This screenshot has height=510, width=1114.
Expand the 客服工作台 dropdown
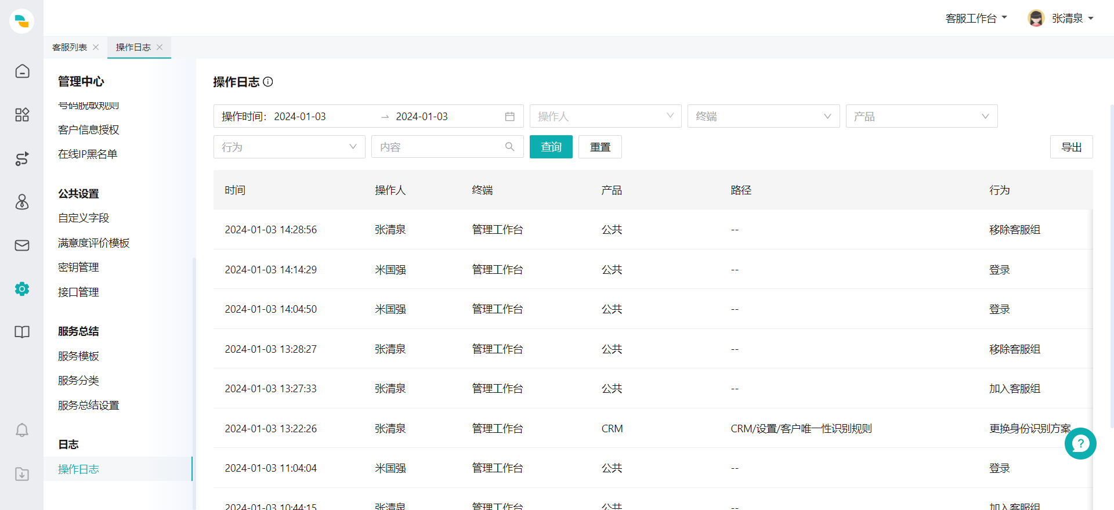[x=976, y=19]
